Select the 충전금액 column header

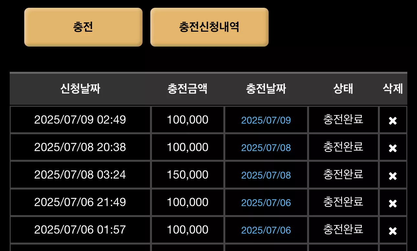[x=187, y=89]
